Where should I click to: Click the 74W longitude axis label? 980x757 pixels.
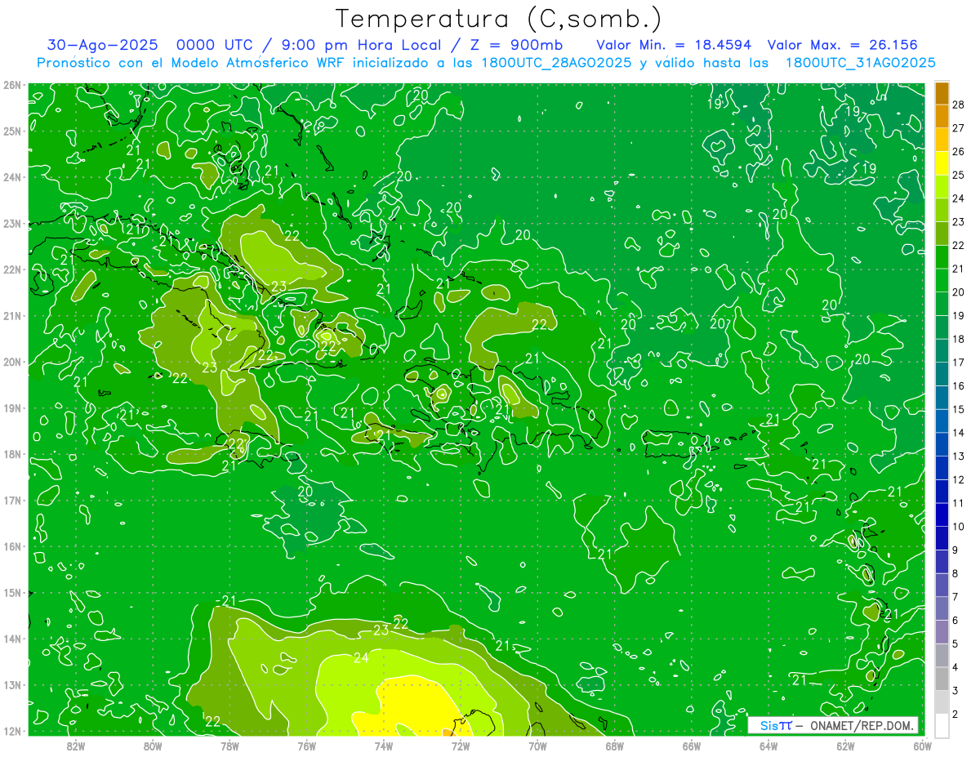(x=384, y=746)
